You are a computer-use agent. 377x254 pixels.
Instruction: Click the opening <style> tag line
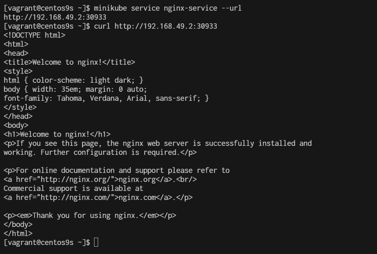click(x=18, y=71)
